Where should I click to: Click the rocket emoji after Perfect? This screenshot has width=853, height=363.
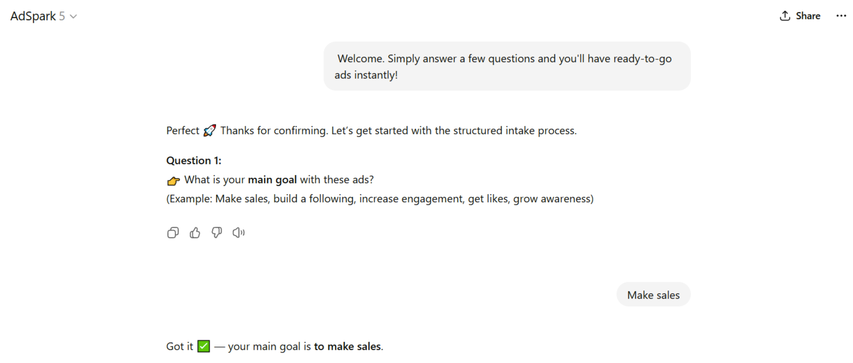point(209,131)
